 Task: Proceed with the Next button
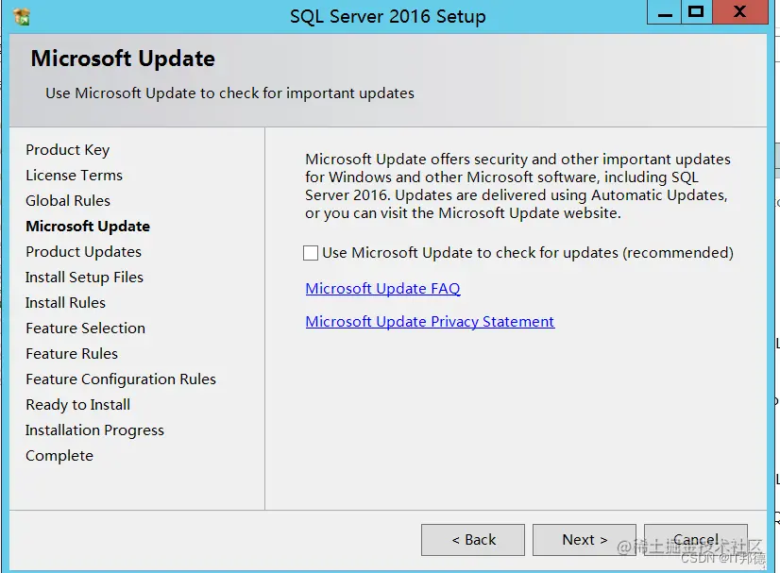click(585, 540)
